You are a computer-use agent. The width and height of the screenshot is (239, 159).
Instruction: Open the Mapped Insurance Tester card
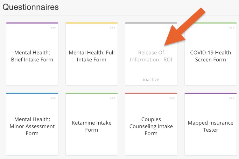tap(211, 124)
